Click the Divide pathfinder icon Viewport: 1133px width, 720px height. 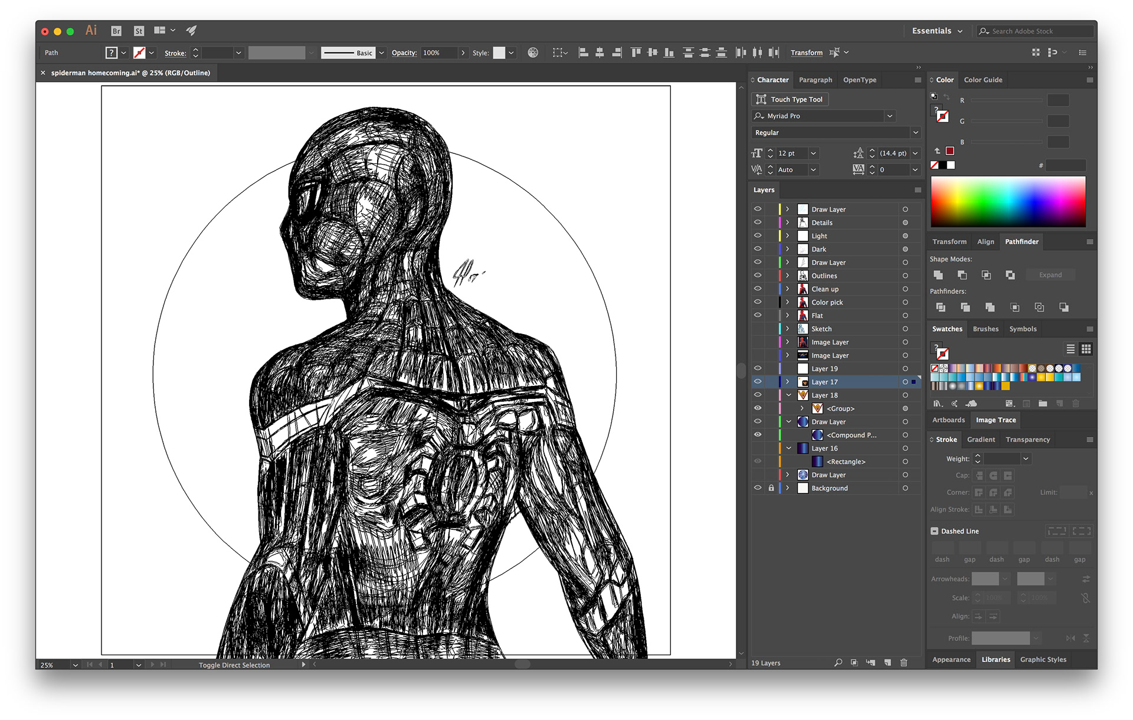pos(941,307)
